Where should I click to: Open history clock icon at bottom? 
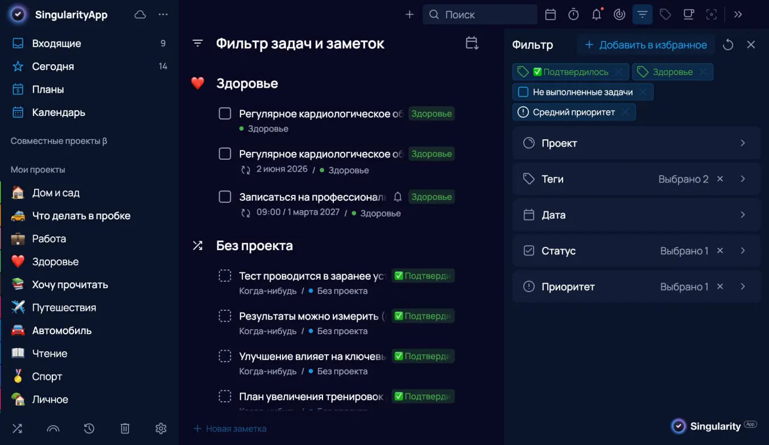coord(89,429)
